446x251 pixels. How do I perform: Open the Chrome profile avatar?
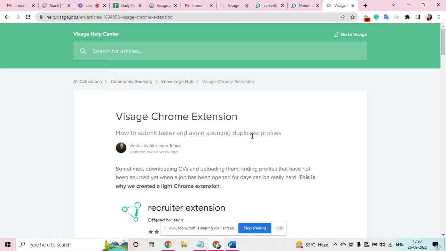point(429,17)
